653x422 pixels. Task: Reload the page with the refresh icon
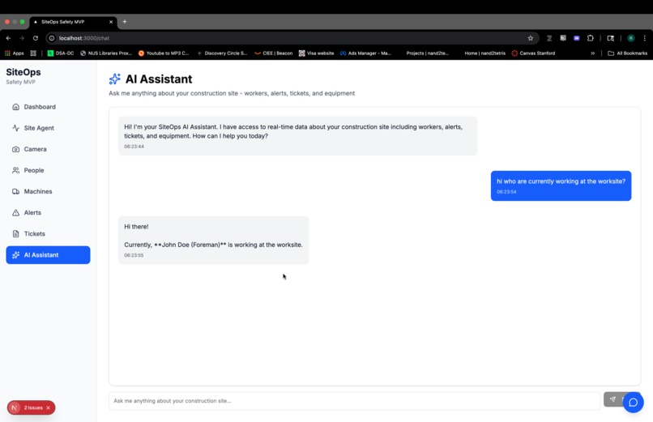pos(36,38)
